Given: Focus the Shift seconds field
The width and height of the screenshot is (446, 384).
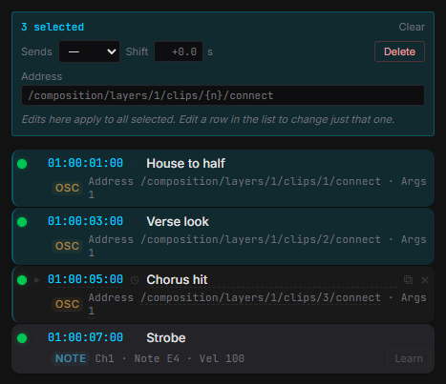Looking at the screenshot, I should coord(179,51).
